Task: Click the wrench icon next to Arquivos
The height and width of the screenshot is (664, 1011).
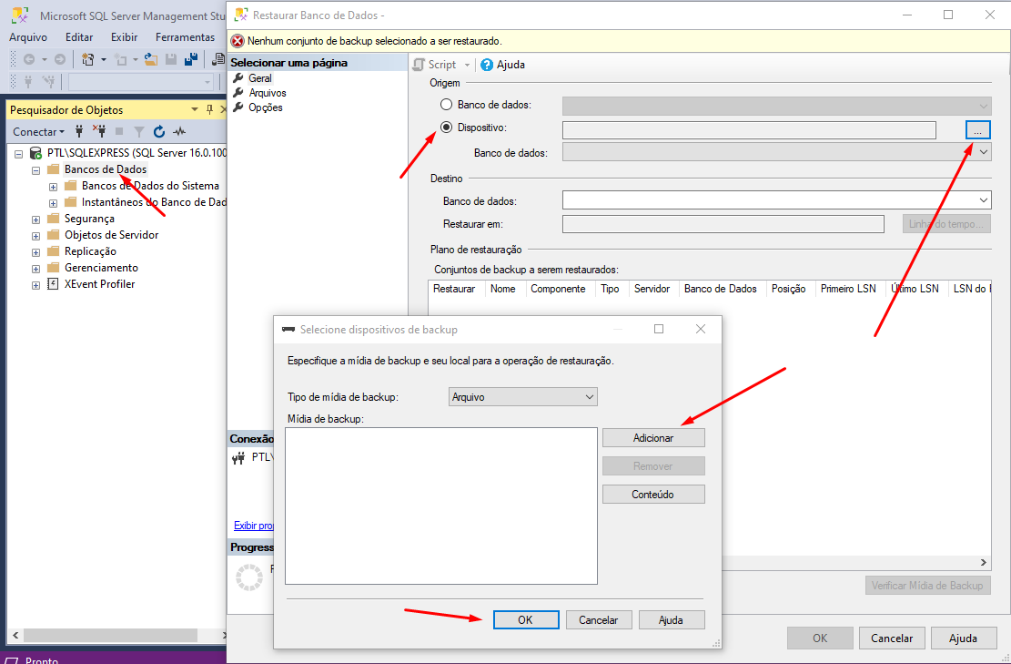Action: [x=238, y=93]
